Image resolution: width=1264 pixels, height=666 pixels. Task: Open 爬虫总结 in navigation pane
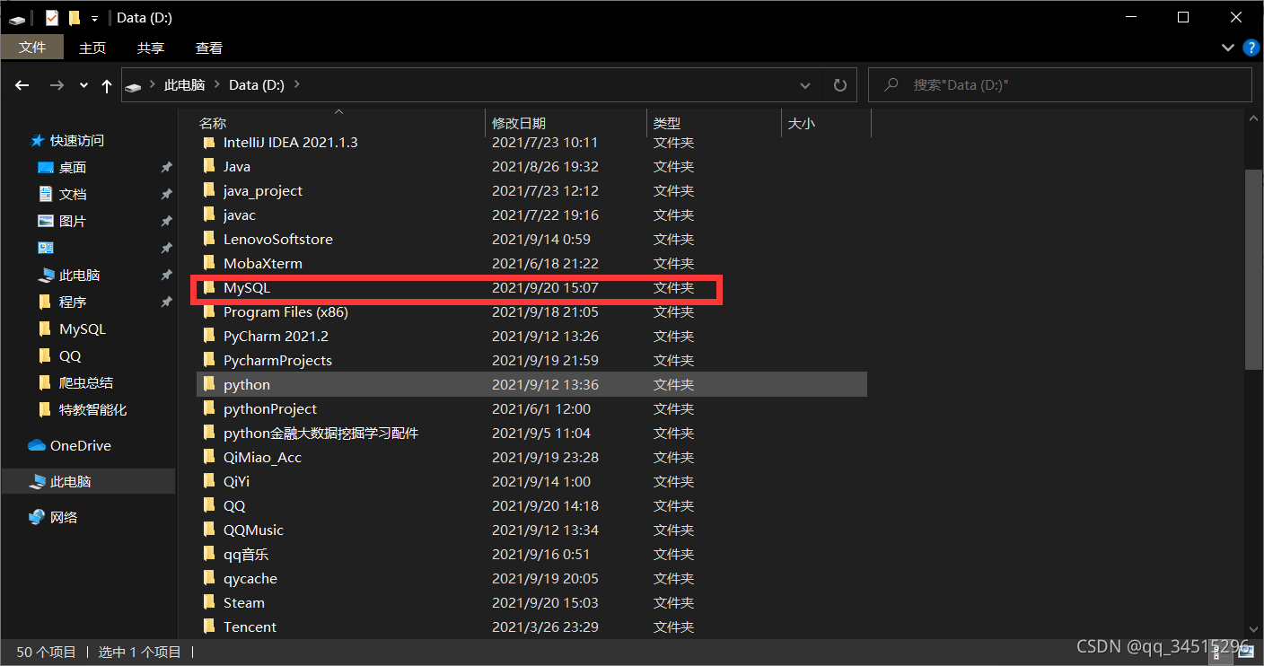85,383
